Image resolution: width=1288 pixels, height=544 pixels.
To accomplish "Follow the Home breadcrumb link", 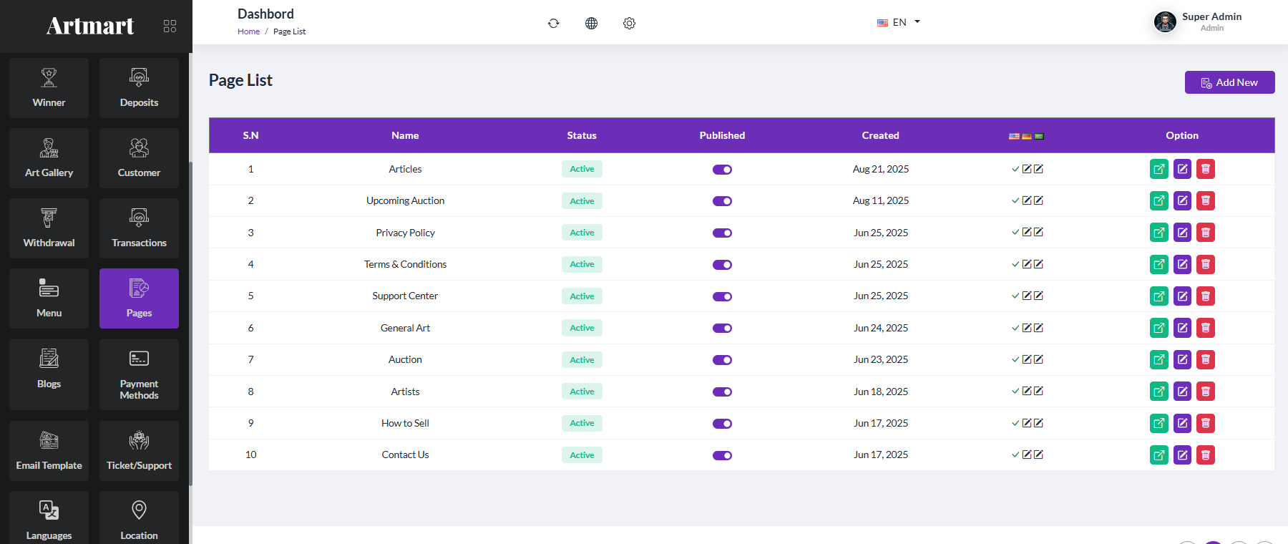I will coord(248,31).
